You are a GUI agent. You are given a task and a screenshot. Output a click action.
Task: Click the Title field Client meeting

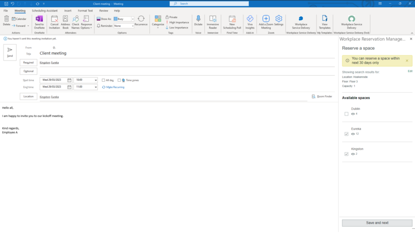(x=187, y=53)
